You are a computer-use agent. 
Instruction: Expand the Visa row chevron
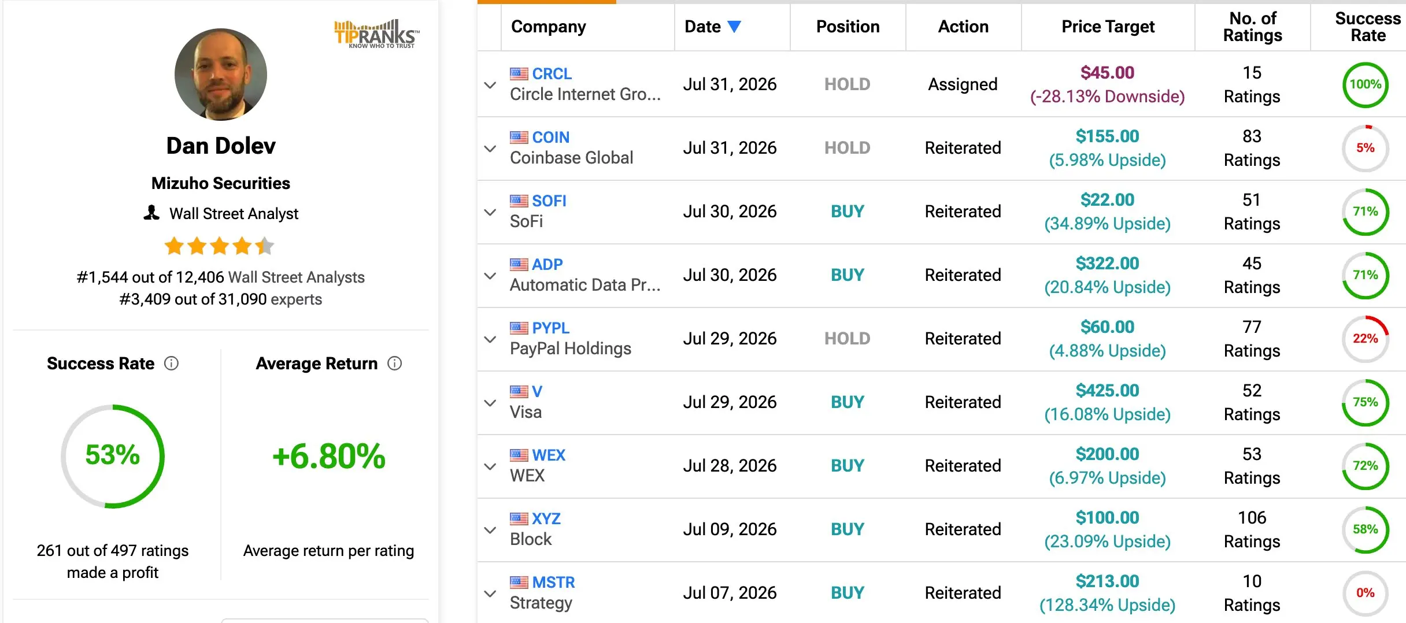[490, 403]
